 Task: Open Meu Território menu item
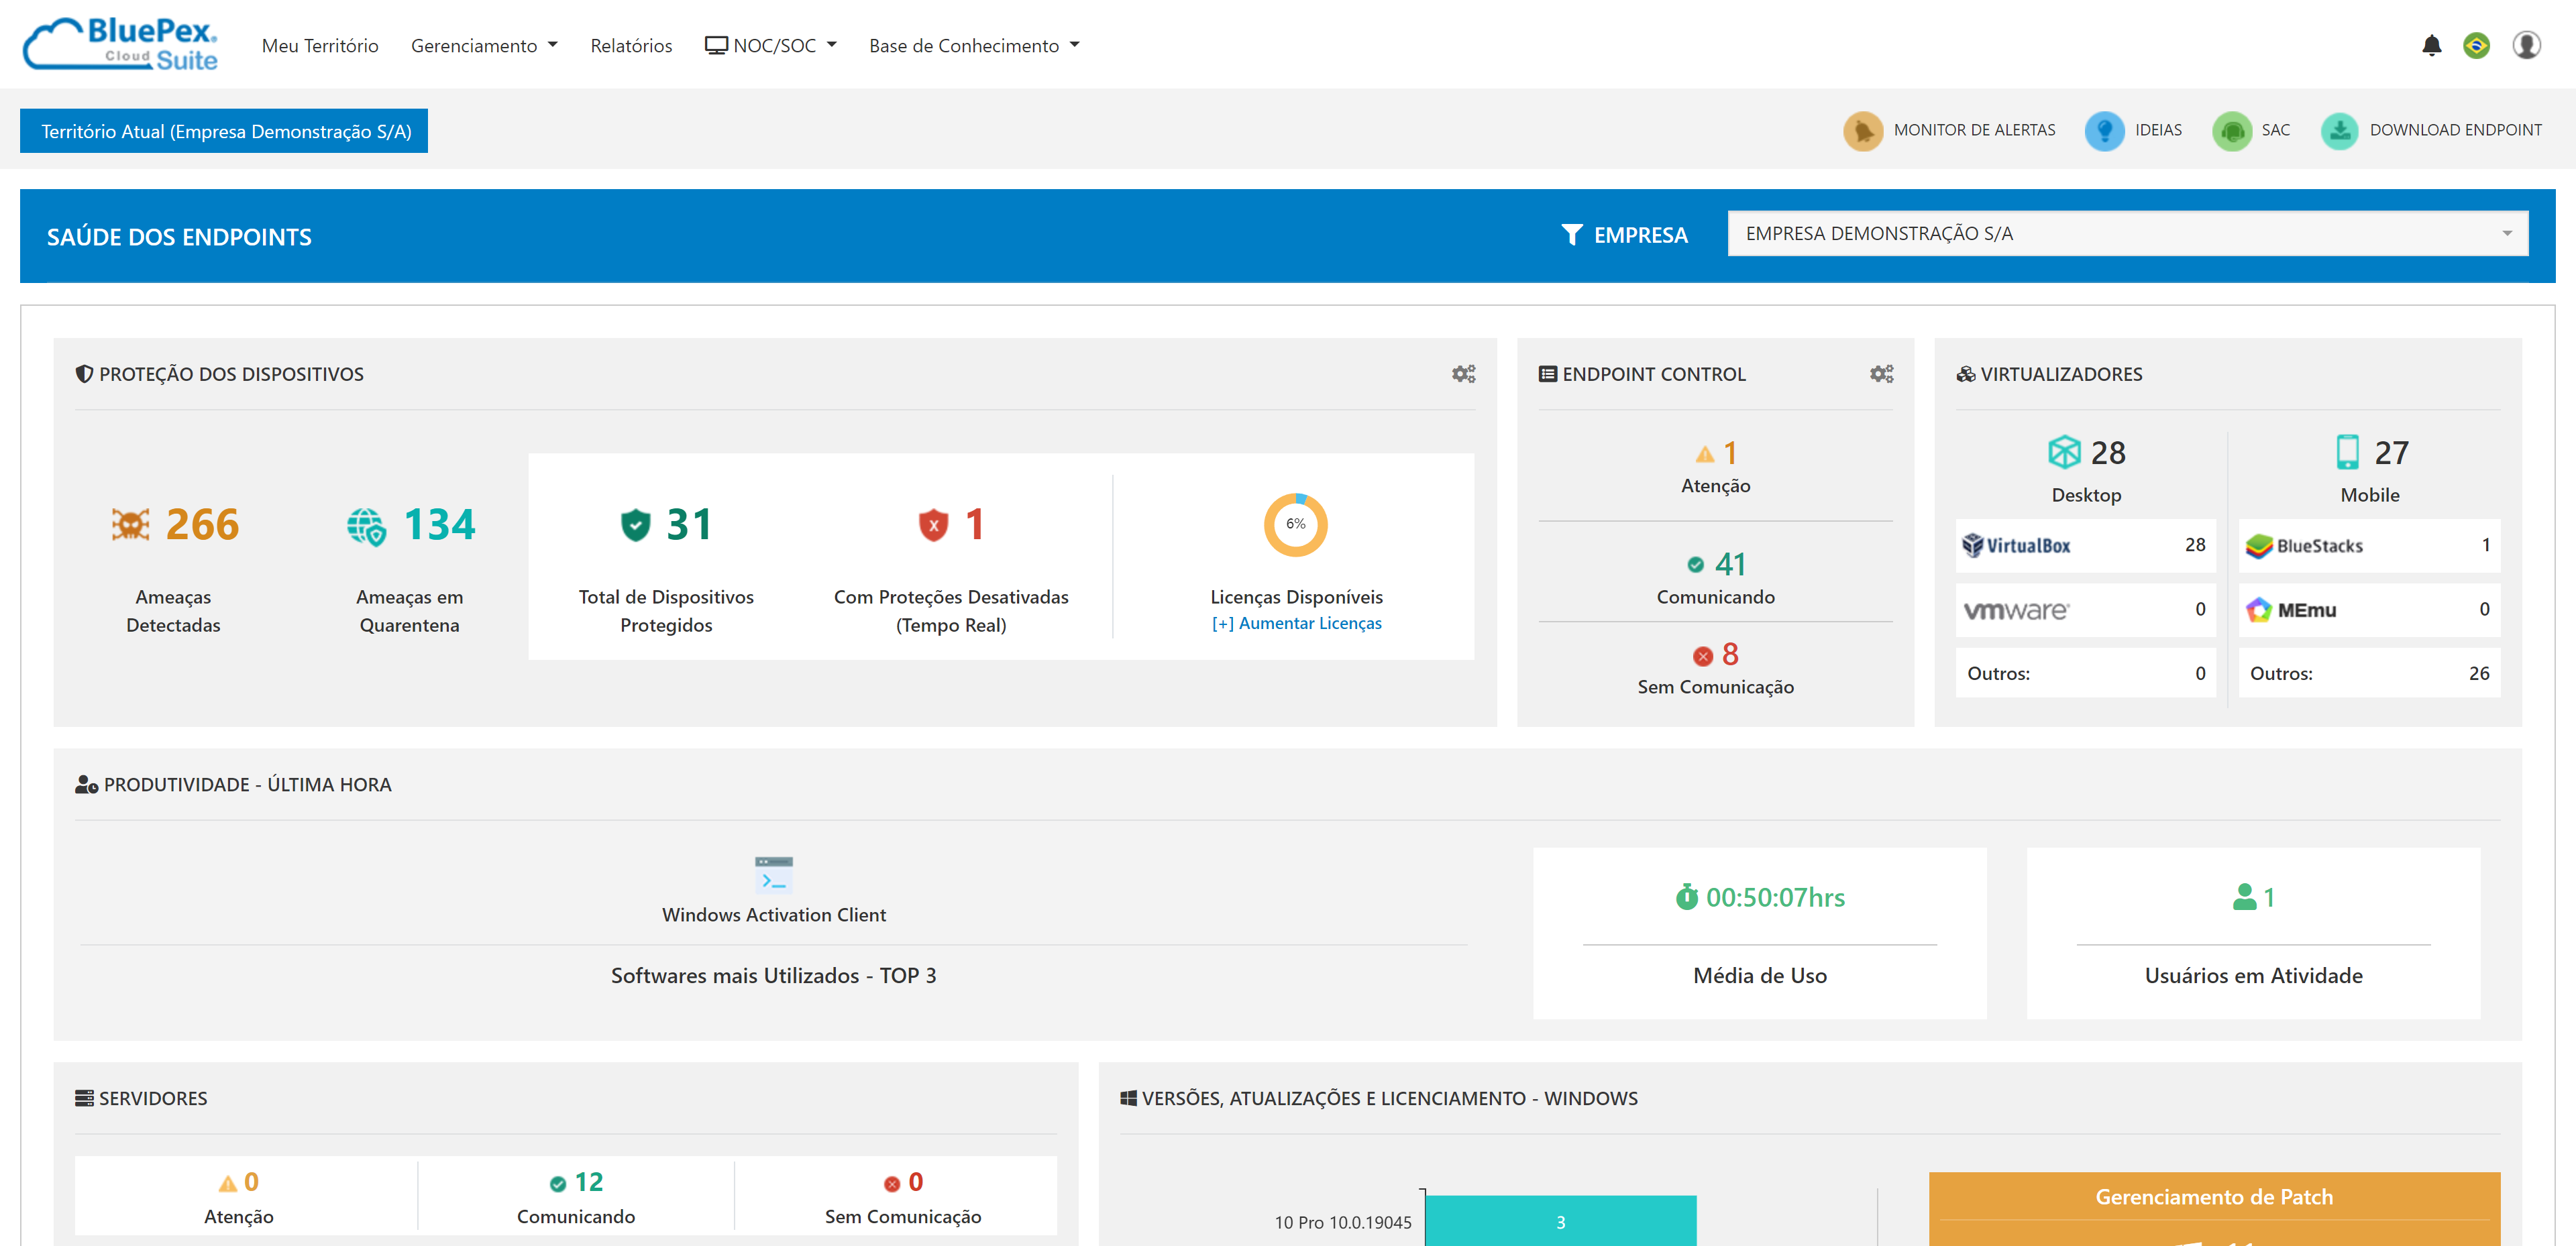click(320, 46)
